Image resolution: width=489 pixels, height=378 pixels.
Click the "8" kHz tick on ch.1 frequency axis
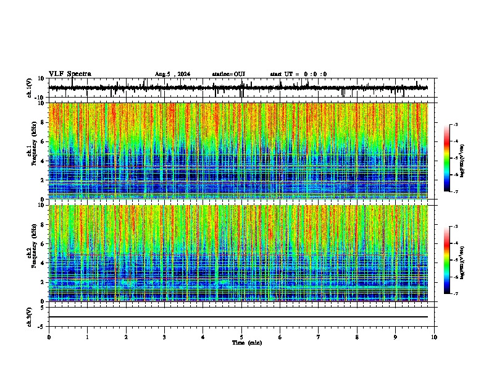coord(43,122)
